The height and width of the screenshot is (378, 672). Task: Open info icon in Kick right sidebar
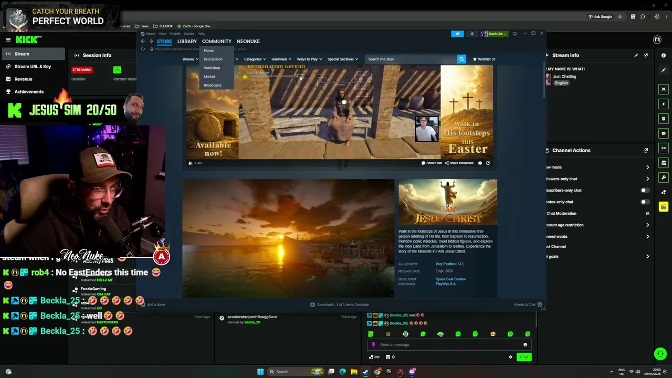click(x=664, y=55)
